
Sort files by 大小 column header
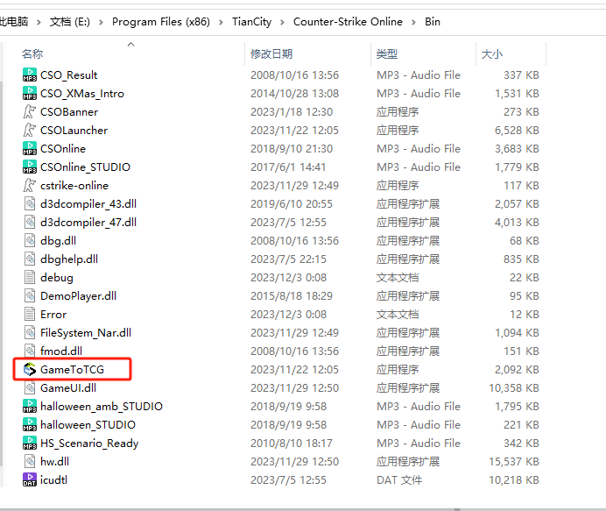pos(491,53)
